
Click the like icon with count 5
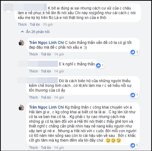coord(132,145)
